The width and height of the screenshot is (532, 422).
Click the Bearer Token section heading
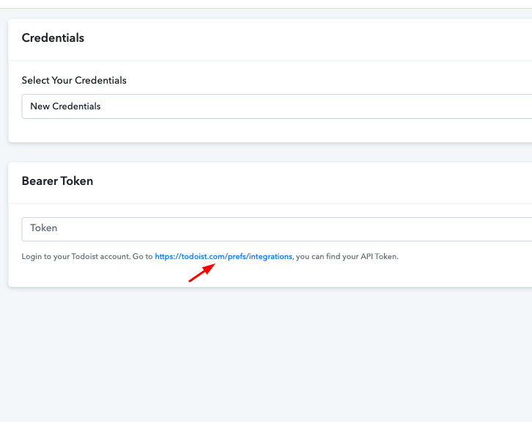pos(57,181)
